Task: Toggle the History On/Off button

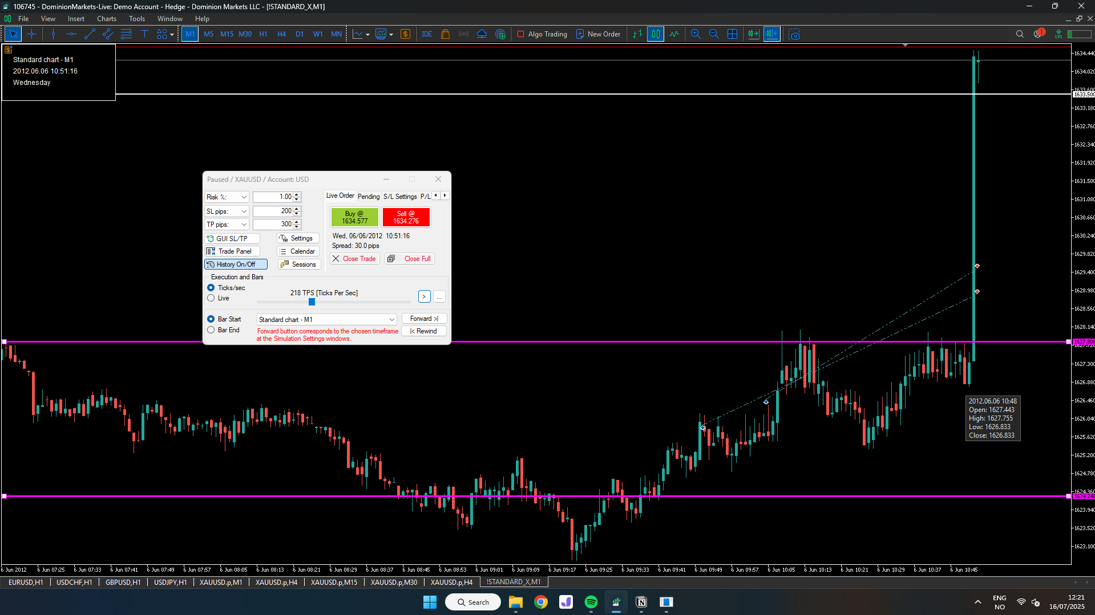Action: tap(236, 264)
